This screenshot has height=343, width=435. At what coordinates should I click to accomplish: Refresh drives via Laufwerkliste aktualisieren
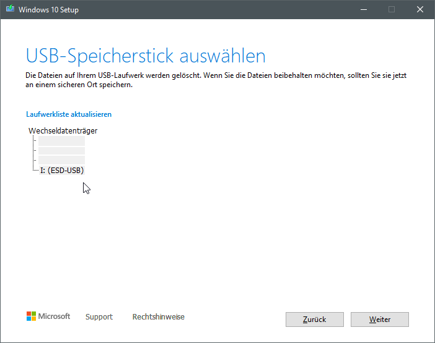pyautogui.click(x=69, y=114)
